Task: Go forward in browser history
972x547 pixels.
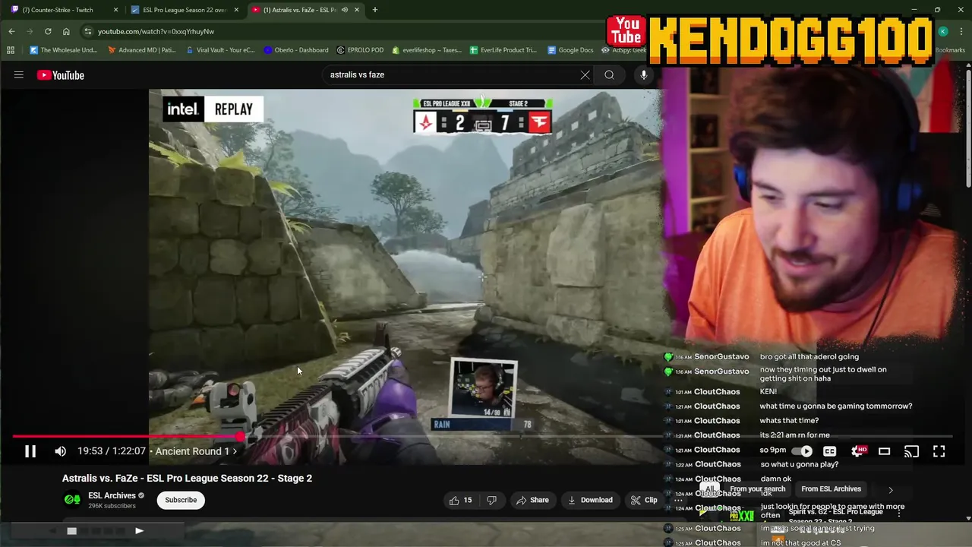Action: tap(30, 31)
